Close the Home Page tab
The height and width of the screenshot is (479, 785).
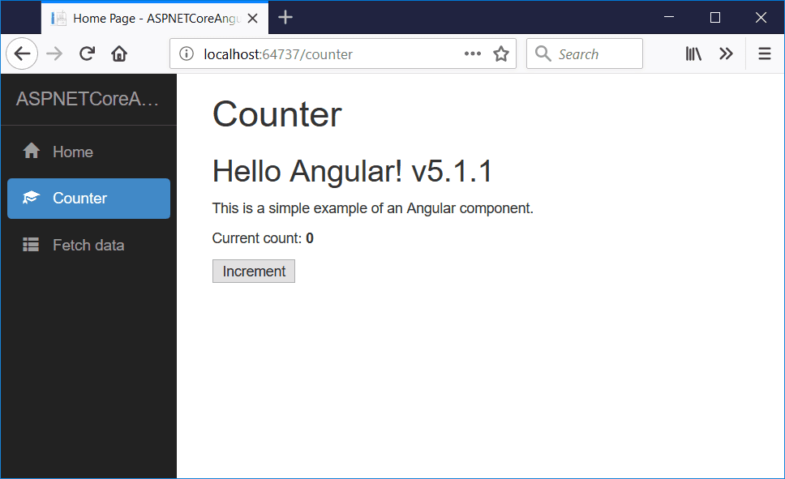[253, 19]
